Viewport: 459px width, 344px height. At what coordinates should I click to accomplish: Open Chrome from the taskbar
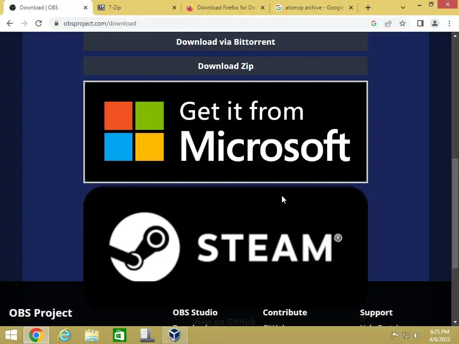click(36, 335)
